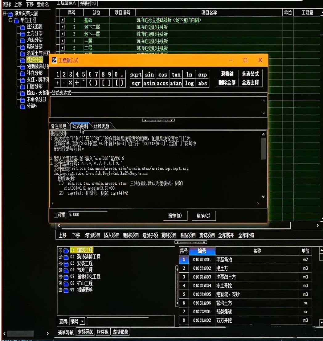Expand the 05 园林绿化工程 node
The width and height of the screenshot is (323, 341).
60,277
